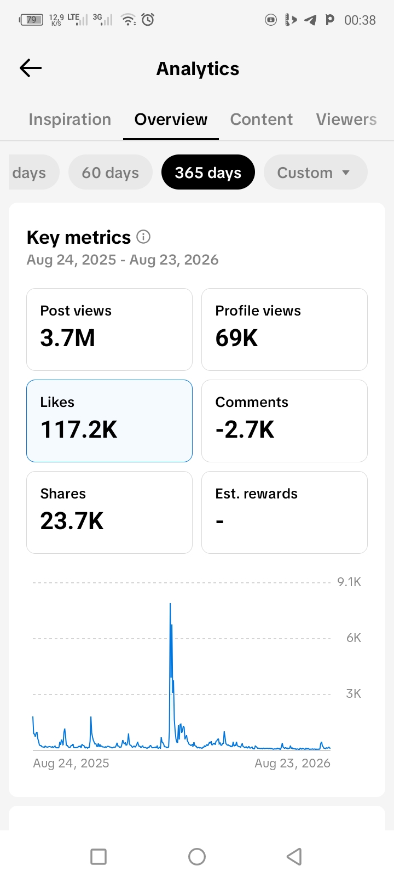The height and width of the screenshot is (883, 394).
Task: Select the 365 days range
Action: coord(208,173)
